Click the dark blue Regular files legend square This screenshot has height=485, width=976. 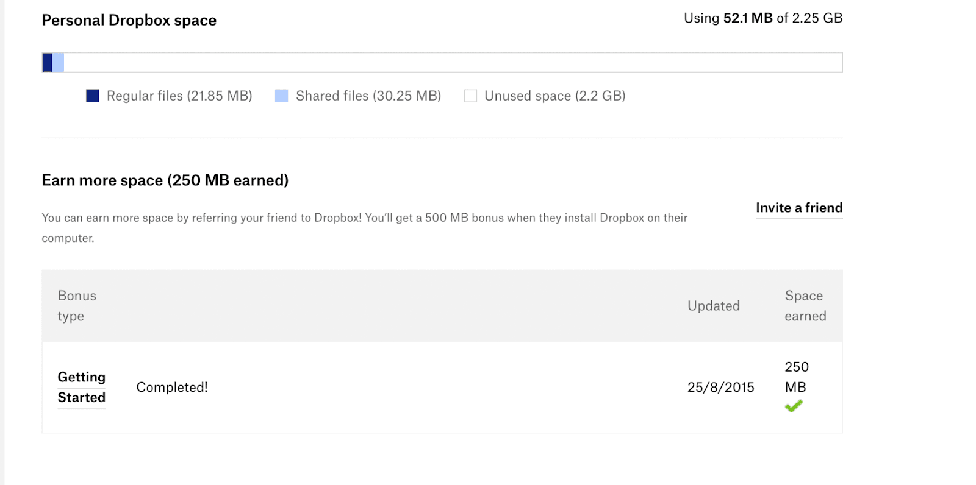point(93,96)
